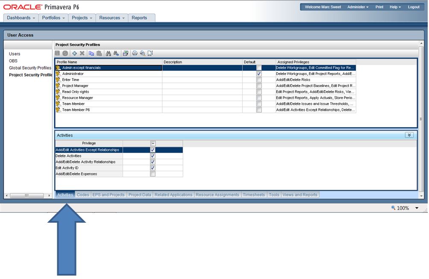
Task: Open Print Preview icon
Action: (x=142, y=53)
